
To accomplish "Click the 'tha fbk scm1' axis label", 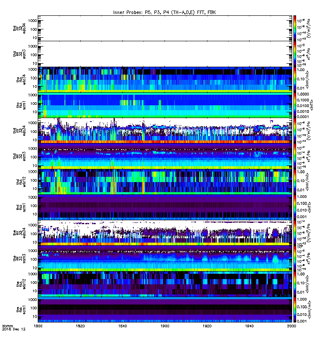I will [x=21, y=105].
